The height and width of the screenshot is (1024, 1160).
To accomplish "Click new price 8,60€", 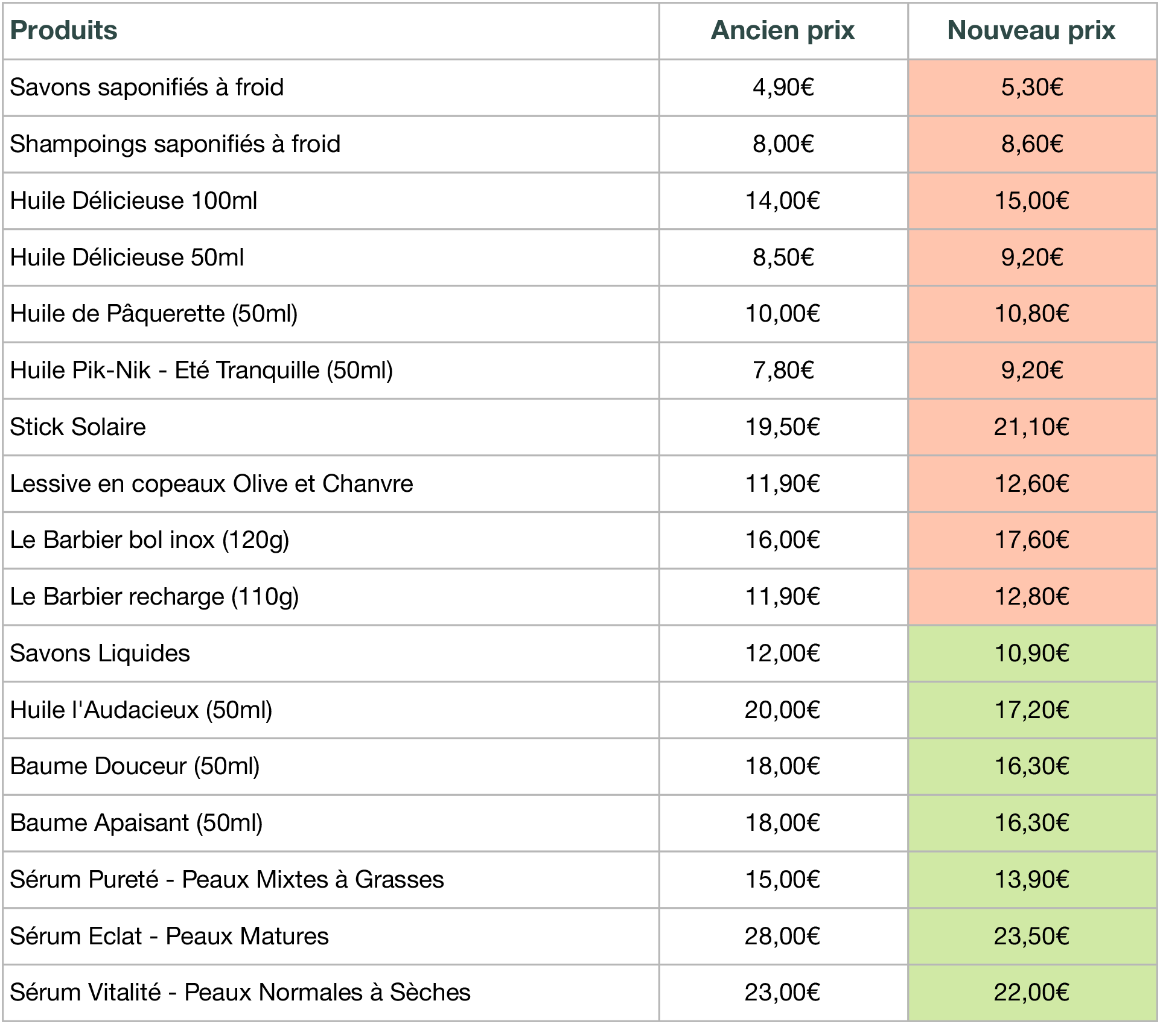I will tap(1032, 144).
